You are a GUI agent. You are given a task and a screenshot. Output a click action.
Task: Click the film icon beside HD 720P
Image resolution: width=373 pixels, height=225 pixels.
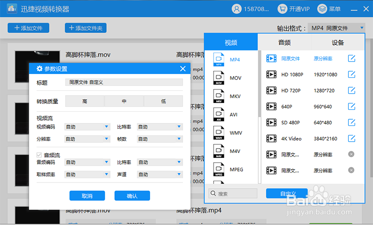coord(271,90)
